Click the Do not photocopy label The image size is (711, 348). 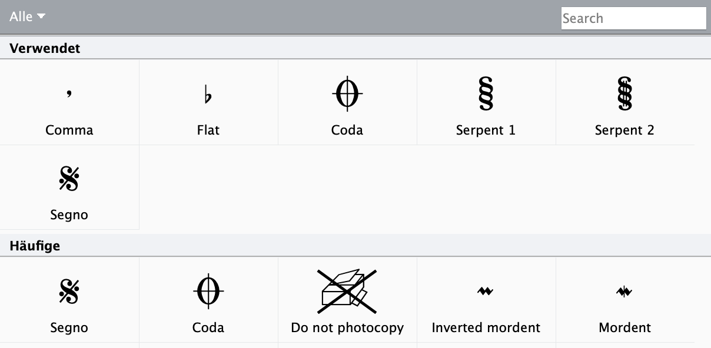347,327
